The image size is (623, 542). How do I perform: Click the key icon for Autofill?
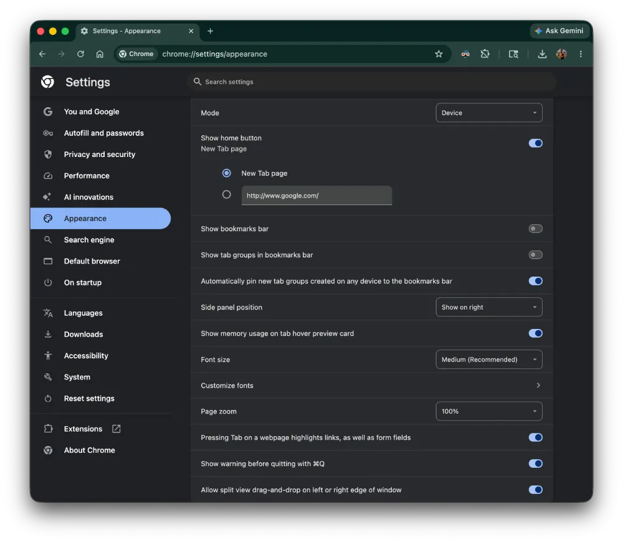coord(48,133)
